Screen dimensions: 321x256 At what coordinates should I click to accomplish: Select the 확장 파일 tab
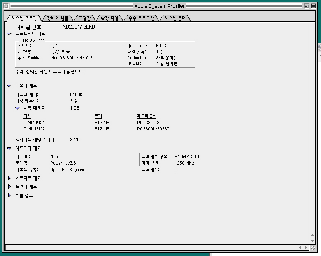point(109,18)
